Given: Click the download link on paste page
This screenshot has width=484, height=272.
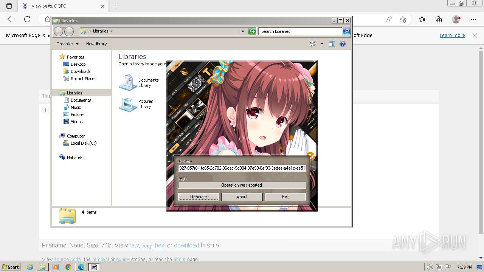Looking at the screenshot, I should [x=186, y=246].
